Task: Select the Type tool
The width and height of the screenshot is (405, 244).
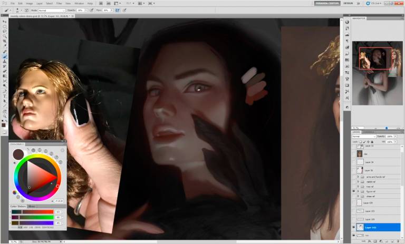Action: [x=5, y=95]
